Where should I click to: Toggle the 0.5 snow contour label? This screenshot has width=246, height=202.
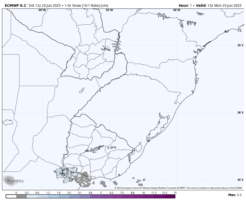tap(71, 179)
